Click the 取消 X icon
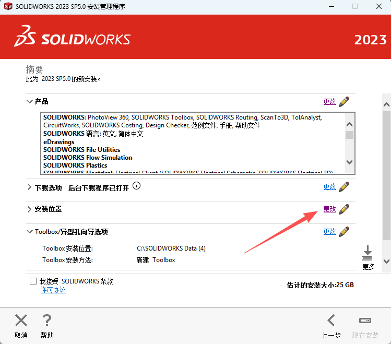This screenshot has width=391, height=344. point(21,321)
